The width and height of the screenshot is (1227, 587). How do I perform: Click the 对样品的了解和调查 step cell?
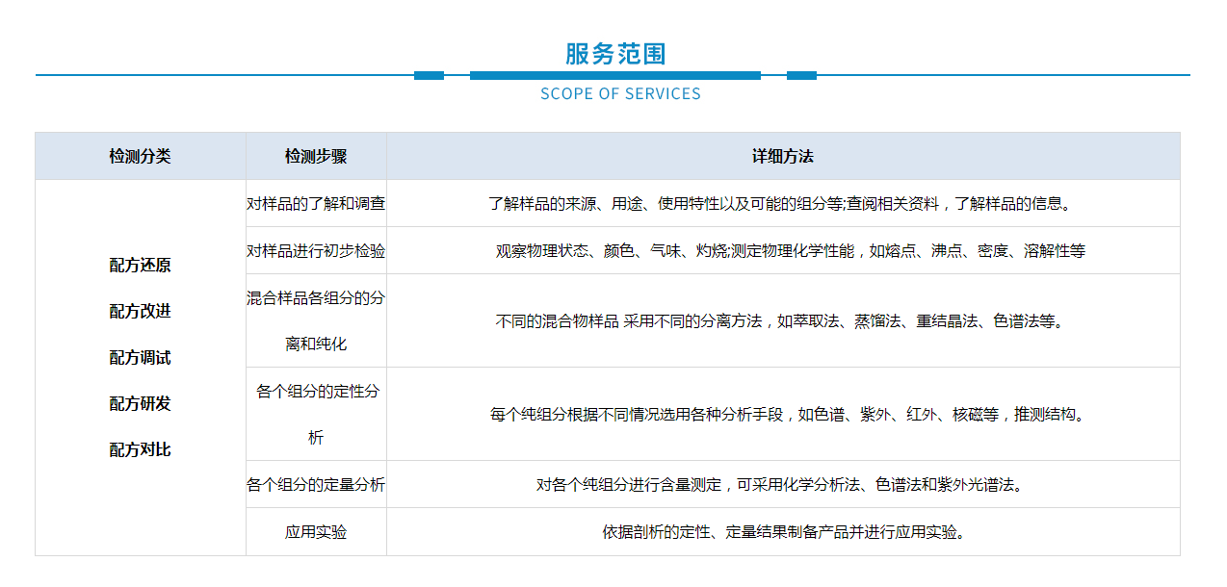pos(316,204)
